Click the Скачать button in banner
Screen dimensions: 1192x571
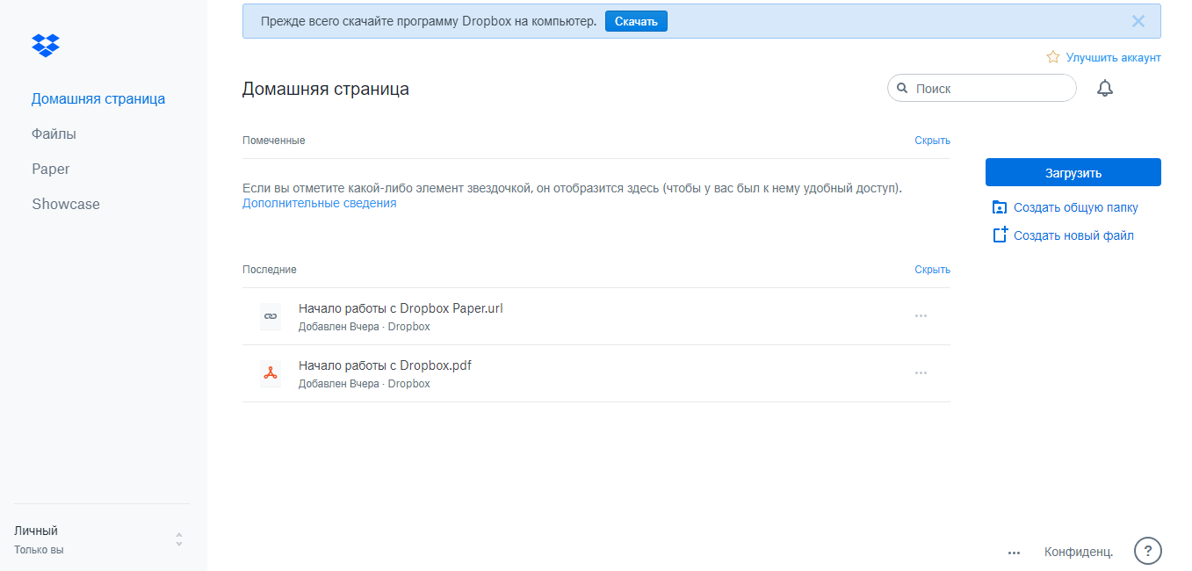636,21
